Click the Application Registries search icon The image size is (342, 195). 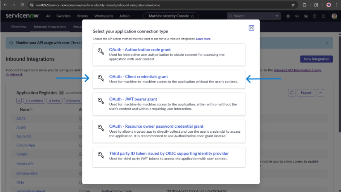pos(19,101)
